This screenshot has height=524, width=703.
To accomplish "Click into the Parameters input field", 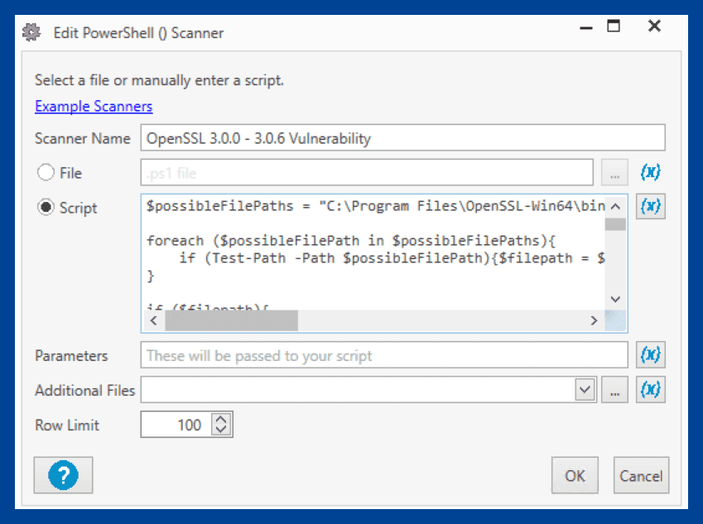I will pyautogui.click(x=384, y=355).
